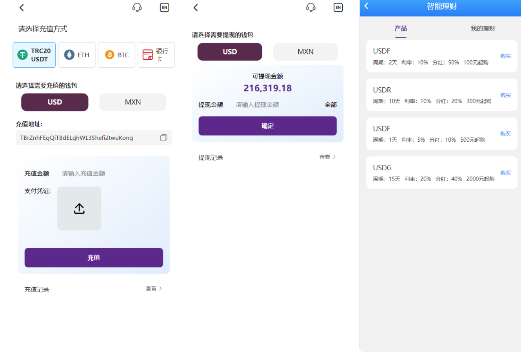Copy the deposit address using copy icon

click(163, 137)
